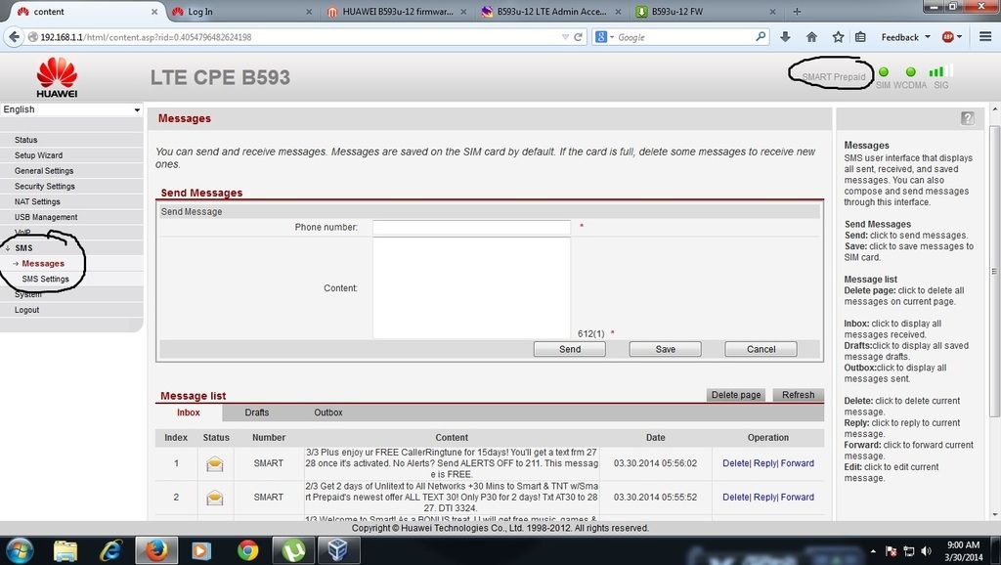
Task: Click inside the Content text area
Action: pyautogui.click(x=471, y=288)
